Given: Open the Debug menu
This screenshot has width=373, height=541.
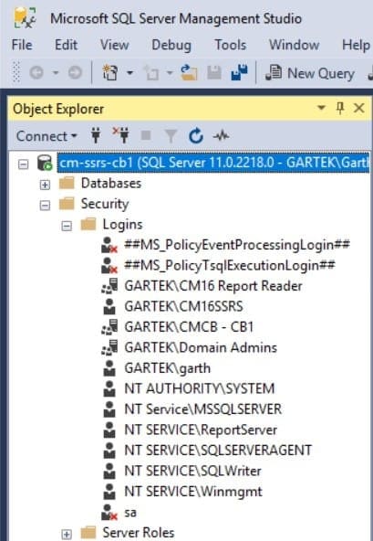Looking at the screenshot, I should pos(171,45).
